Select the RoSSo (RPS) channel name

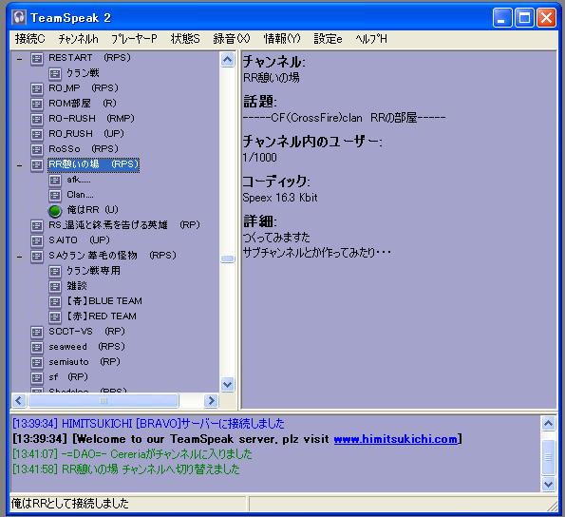[x=84, y=149]
